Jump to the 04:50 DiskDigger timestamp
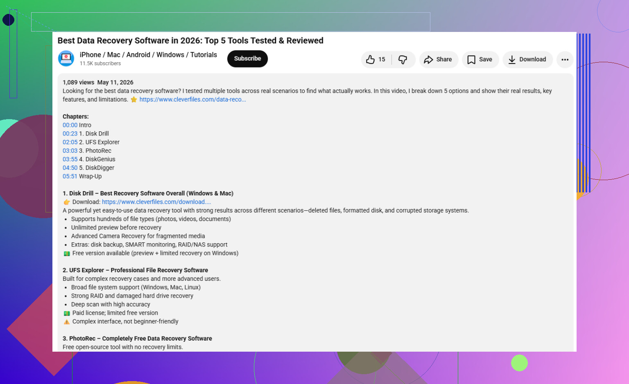This screenshot has height=384, width=629. (x=70, y=168)
